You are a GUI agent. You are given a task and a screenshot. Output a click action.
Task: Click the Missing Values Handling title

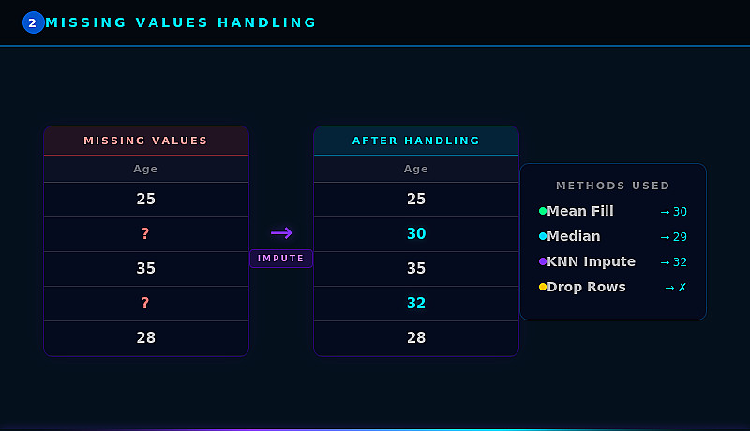point(182,22)
